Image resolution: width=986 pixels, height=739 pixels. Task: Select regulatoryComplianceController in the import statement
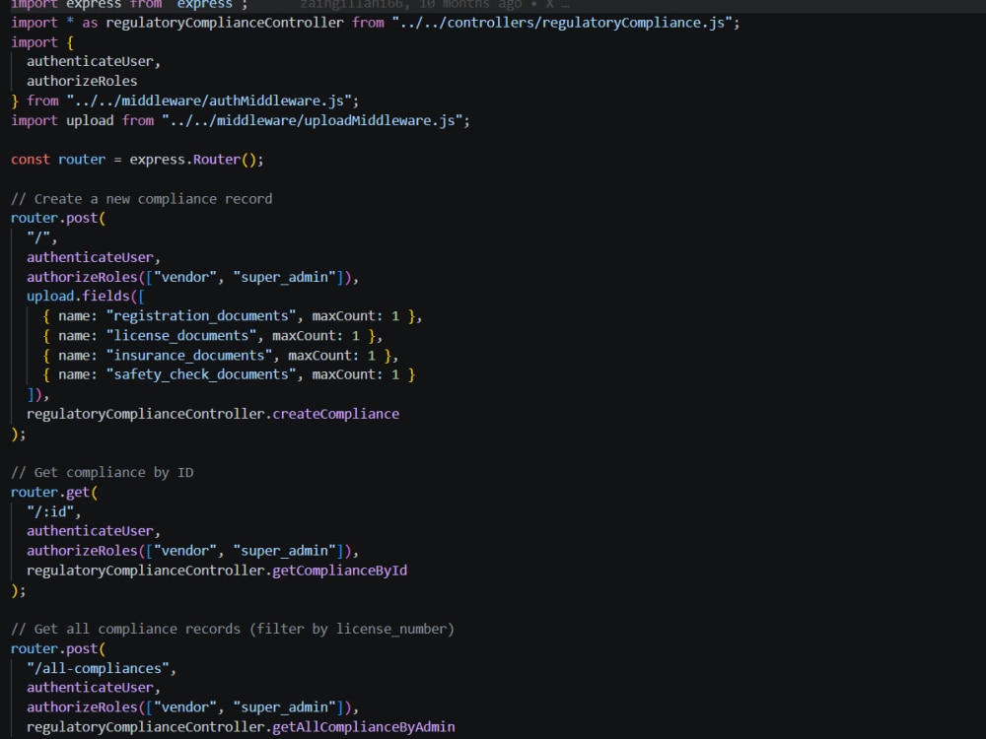point(225,23)
